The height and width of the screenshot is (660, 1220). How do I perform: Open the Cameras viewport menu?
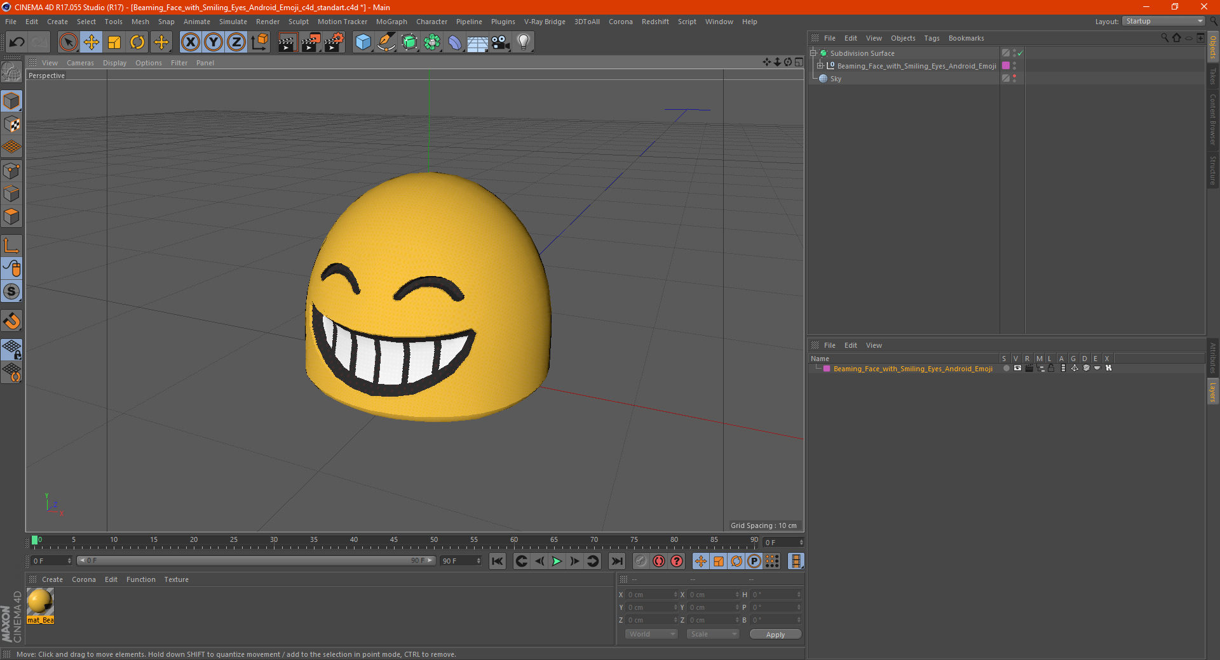click(x=80, y=63)
